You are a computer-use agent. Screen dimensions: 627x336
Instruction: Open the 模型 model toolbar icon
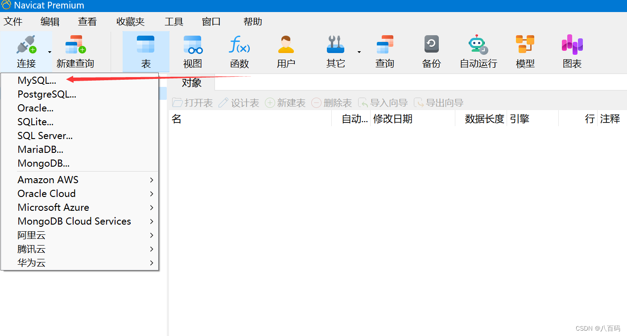coord(525,45)
